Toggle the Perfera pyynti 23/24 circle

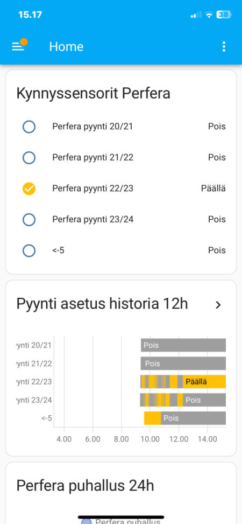pyautogui.click(x=29, y=220)
